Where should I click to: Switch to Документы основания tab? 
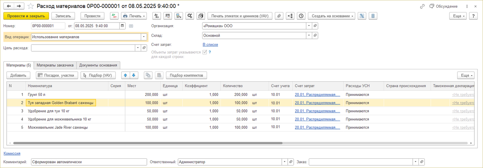[x=98, y=65]
